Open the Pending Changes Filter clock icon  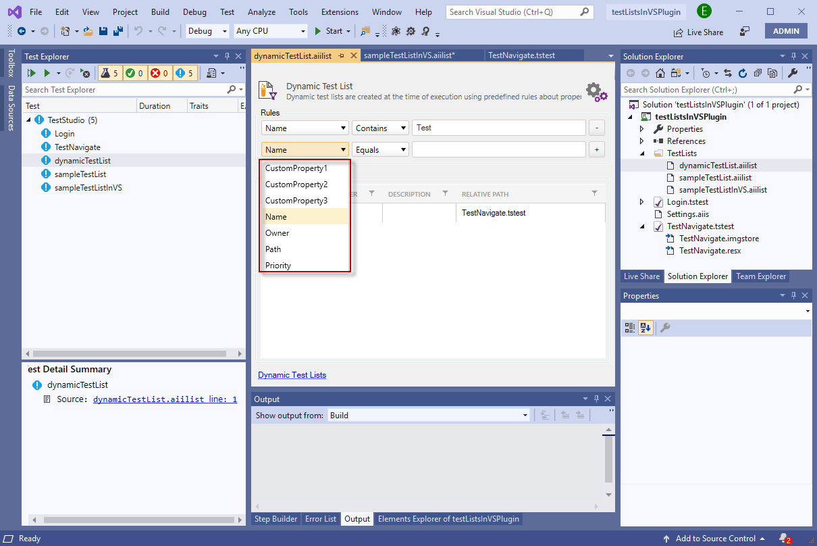(706, 73)
